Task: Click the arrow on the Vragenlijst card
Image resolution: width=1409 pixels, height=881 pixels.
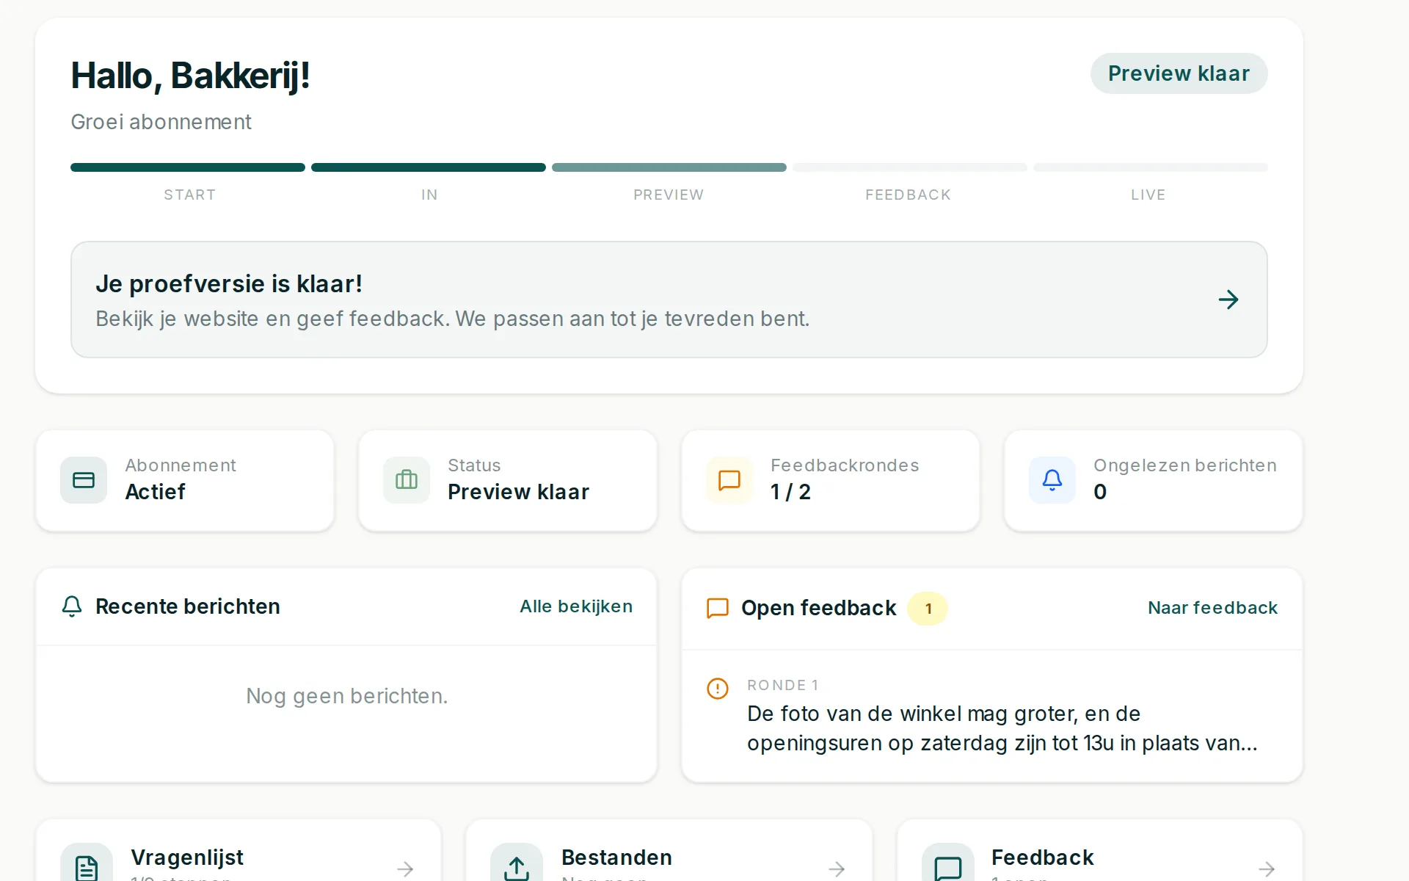Action: (405, 869)
